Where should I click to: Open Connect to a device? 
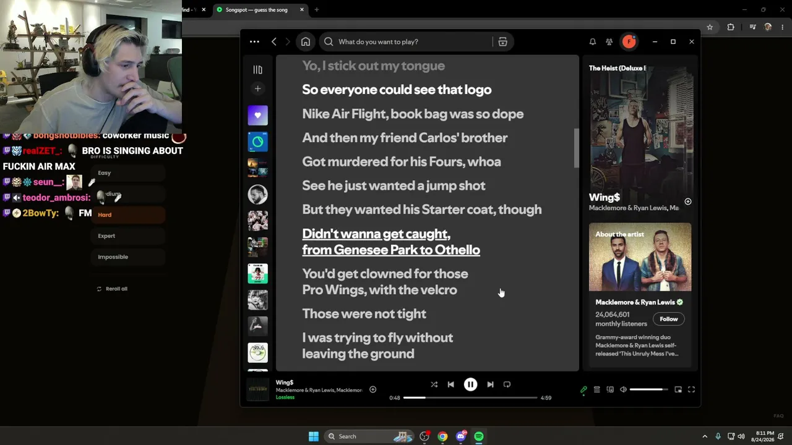[610, 389]
